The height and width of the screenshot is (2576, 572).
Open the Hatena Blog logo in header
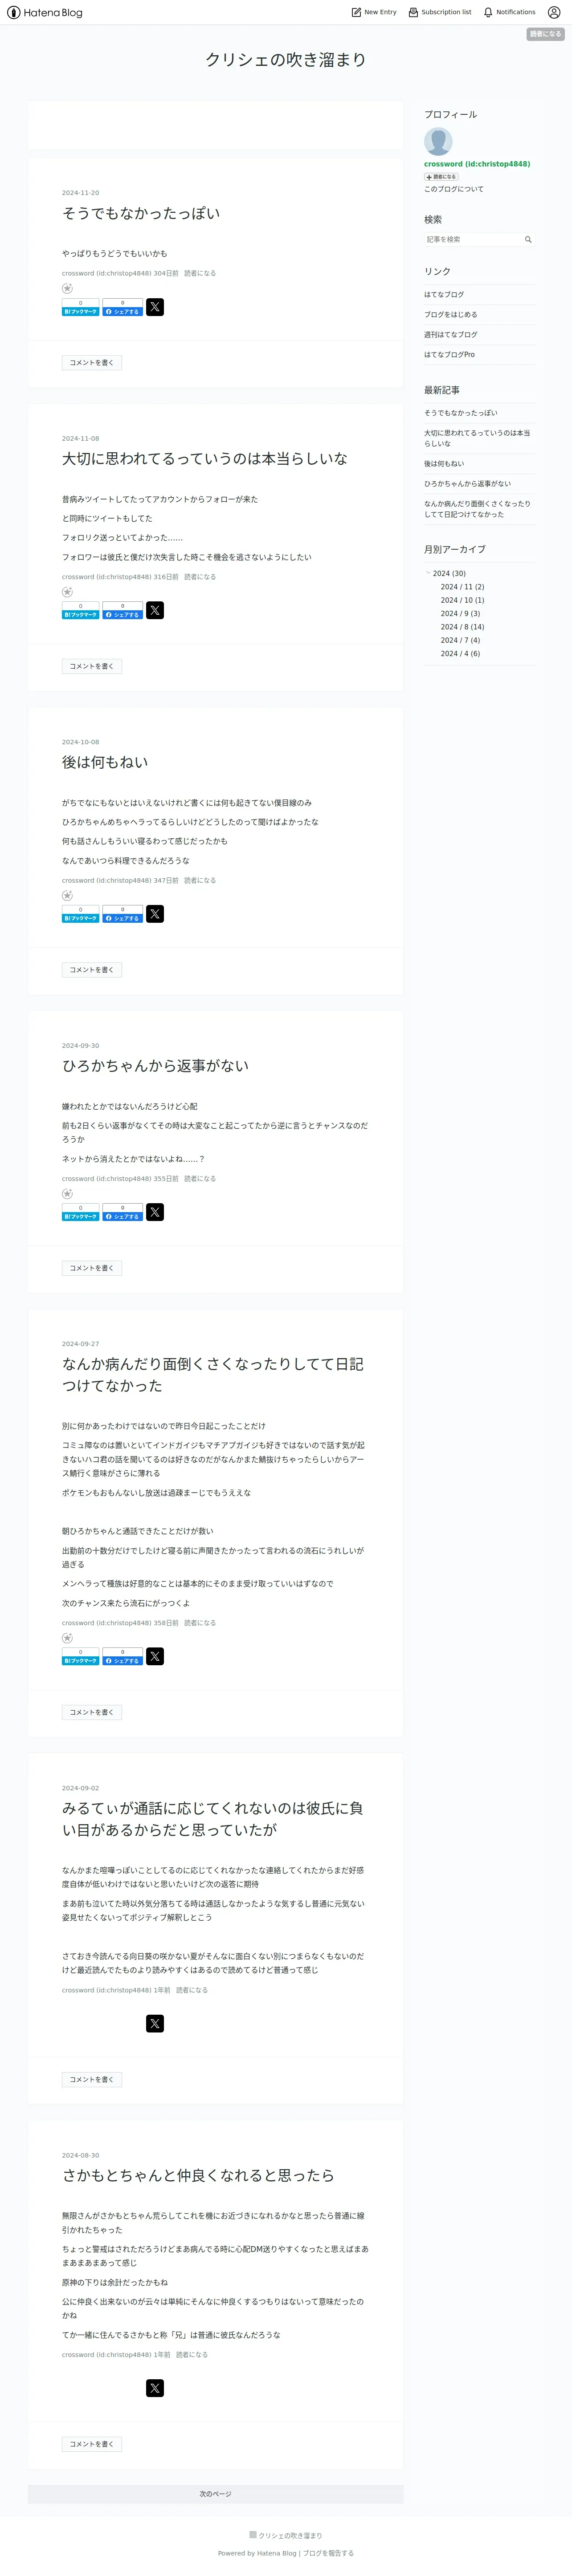[45, 12]
